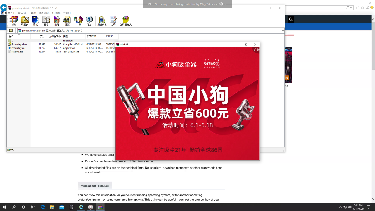Open the 文件(F) menu in WinRAR
Image resolution: width=375 pixels, height=211 pixels.
point(12,13)
